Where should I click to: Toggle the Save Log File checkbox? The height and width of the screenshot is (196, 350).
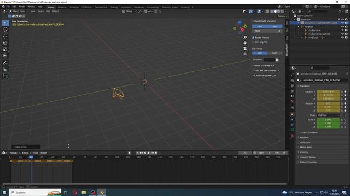[x=253, y=42]
